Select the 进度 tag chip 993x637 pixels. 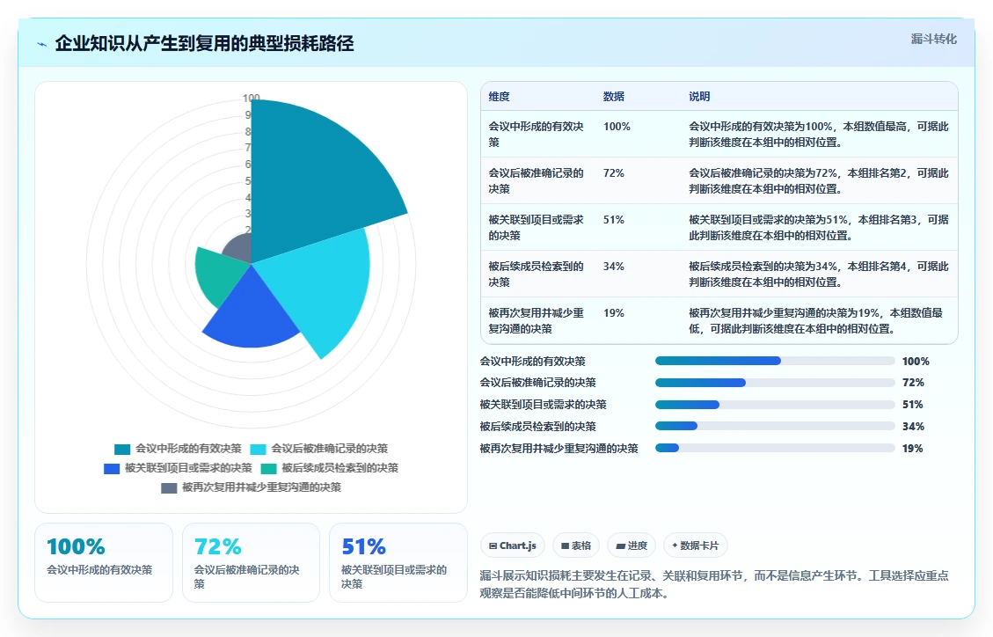tap(632, 545)
